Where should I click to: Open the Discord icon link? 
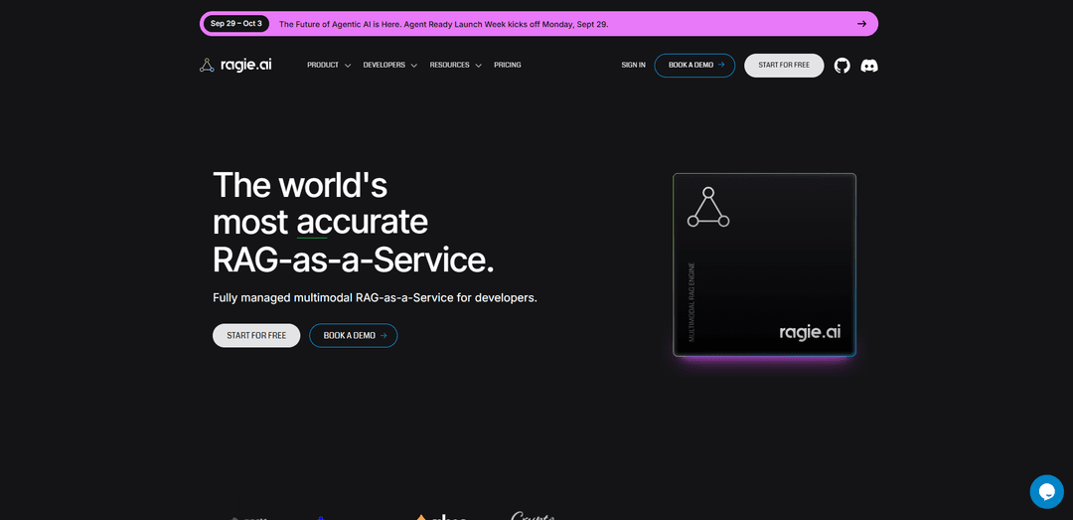click(x=869, y=66)
